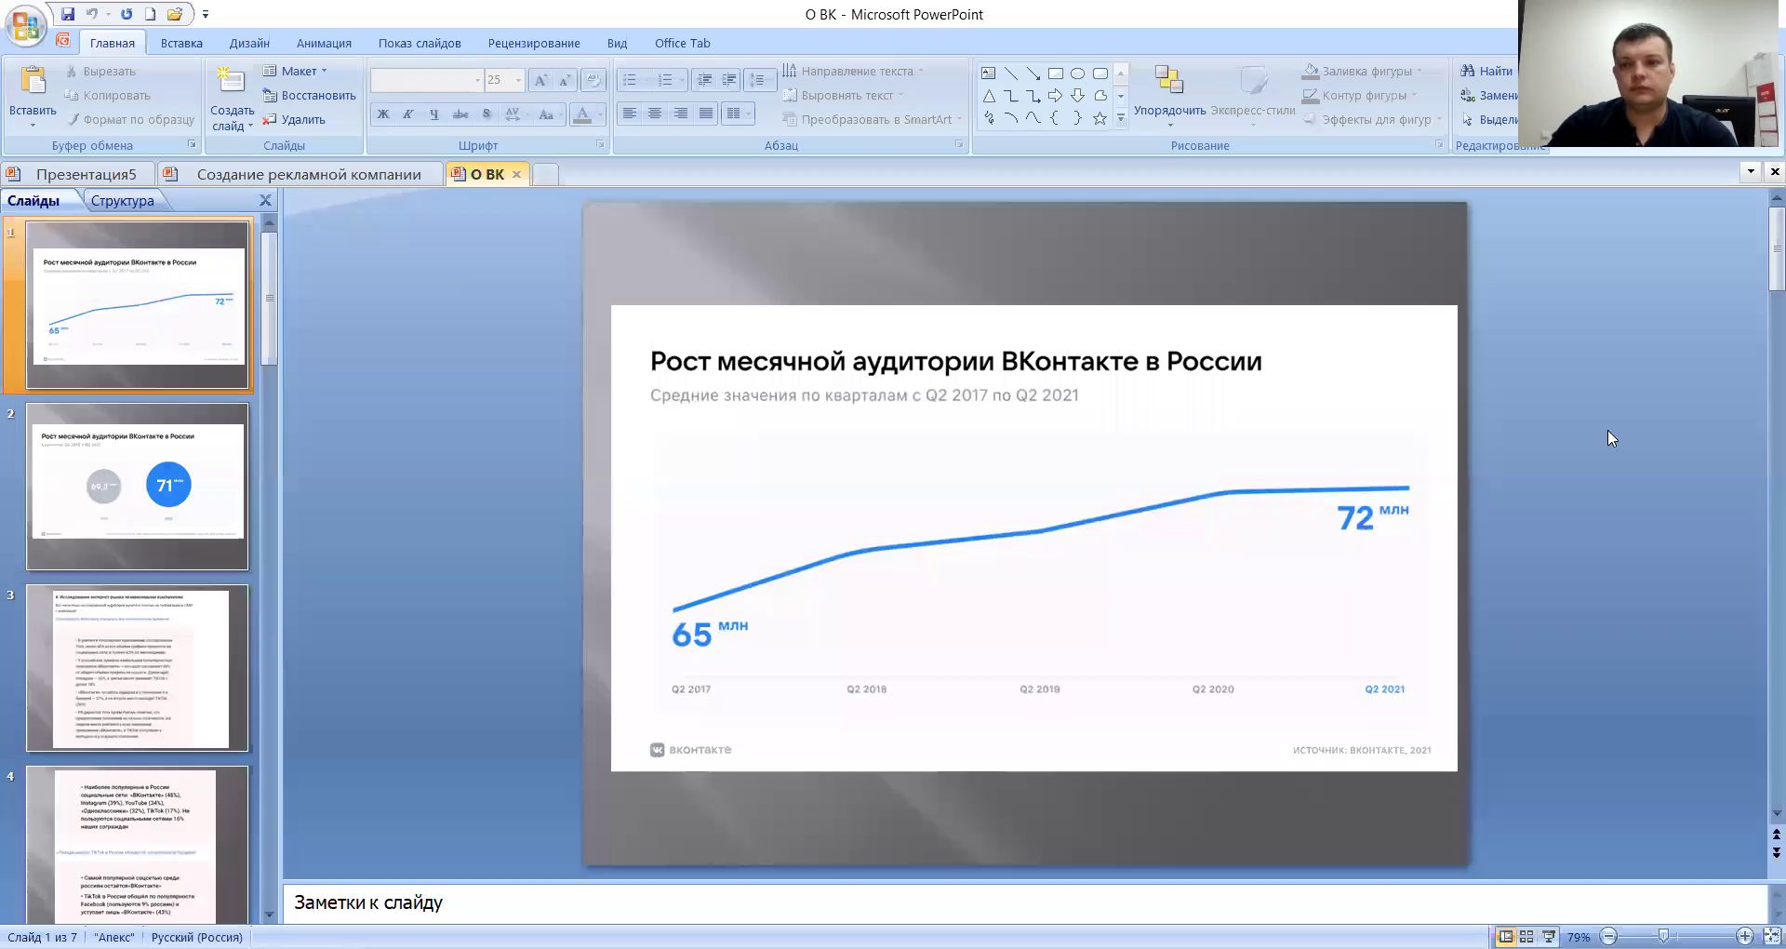Open the Показ слайдов ribbon tab

[x=420, y=43]
